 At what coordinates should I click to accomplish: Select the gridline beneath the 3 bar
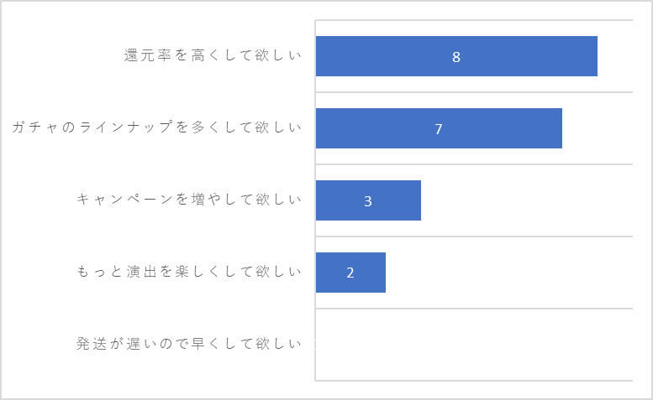(x=474, y=236)
